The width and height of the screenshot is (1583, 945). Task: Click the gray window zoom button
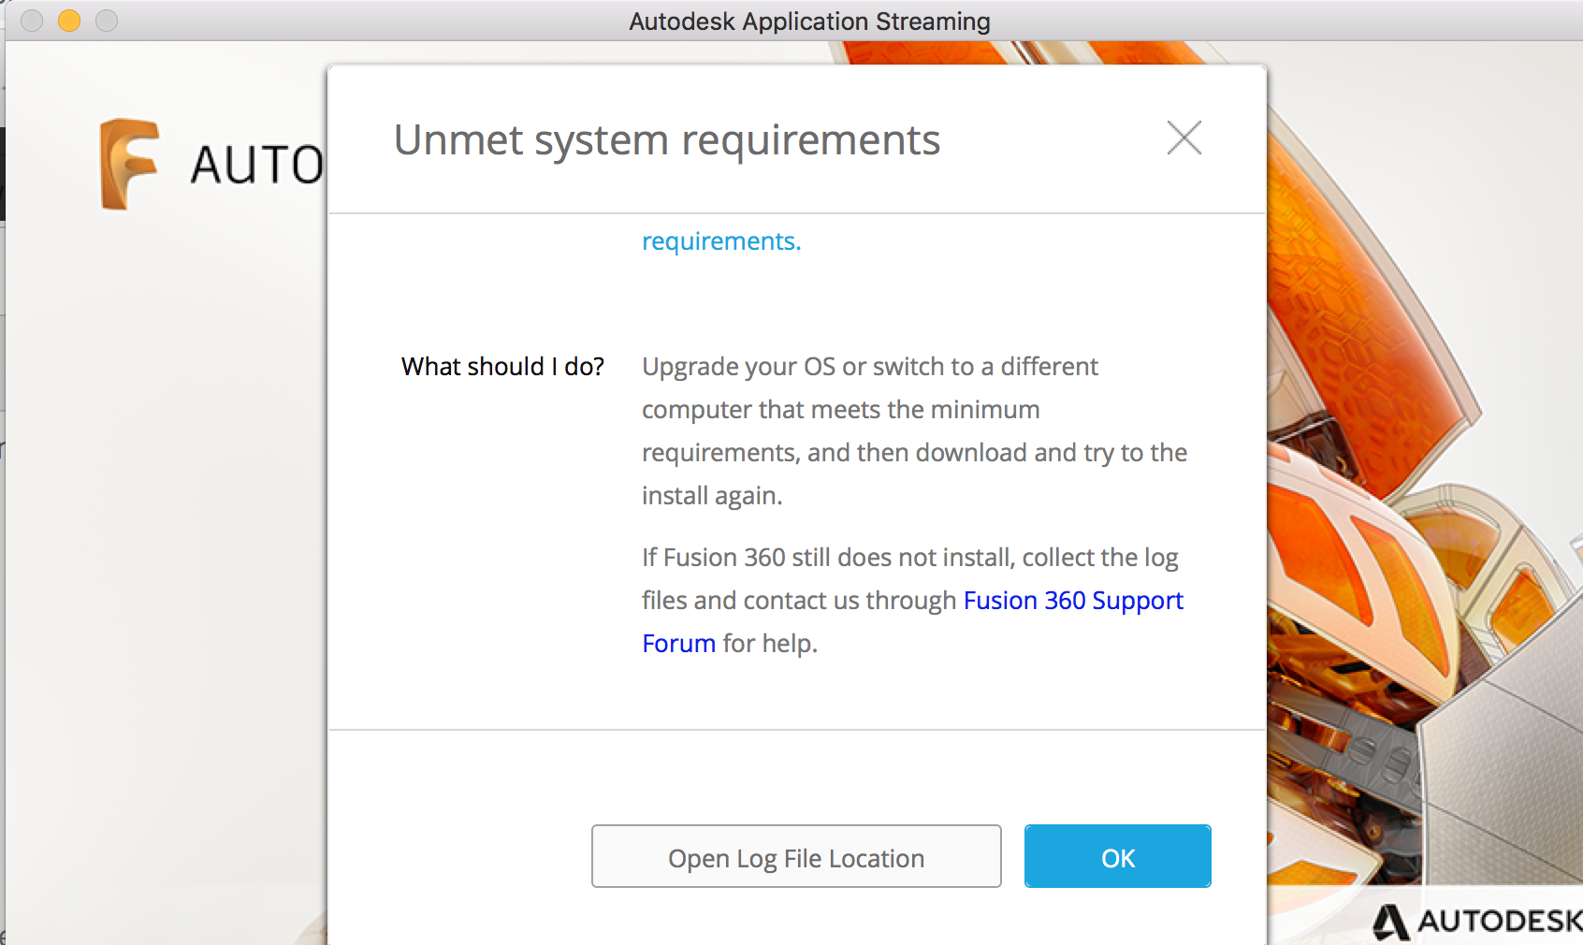[x=107, y=21]
